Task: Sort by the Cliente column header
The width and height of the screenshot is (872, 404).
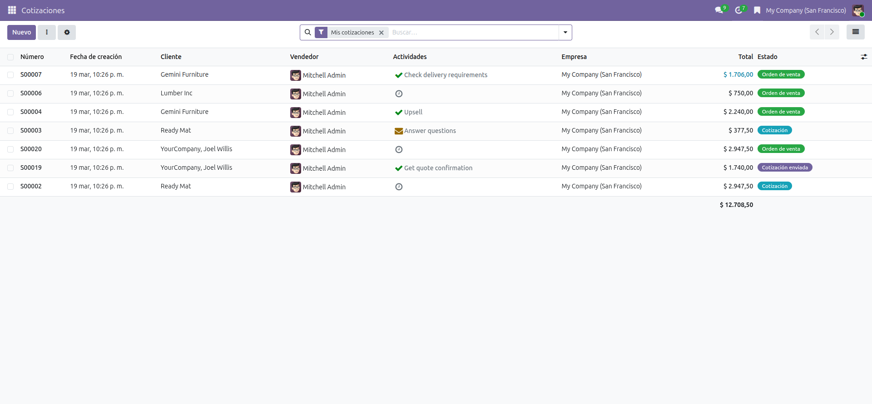Action: pos(171,57)
